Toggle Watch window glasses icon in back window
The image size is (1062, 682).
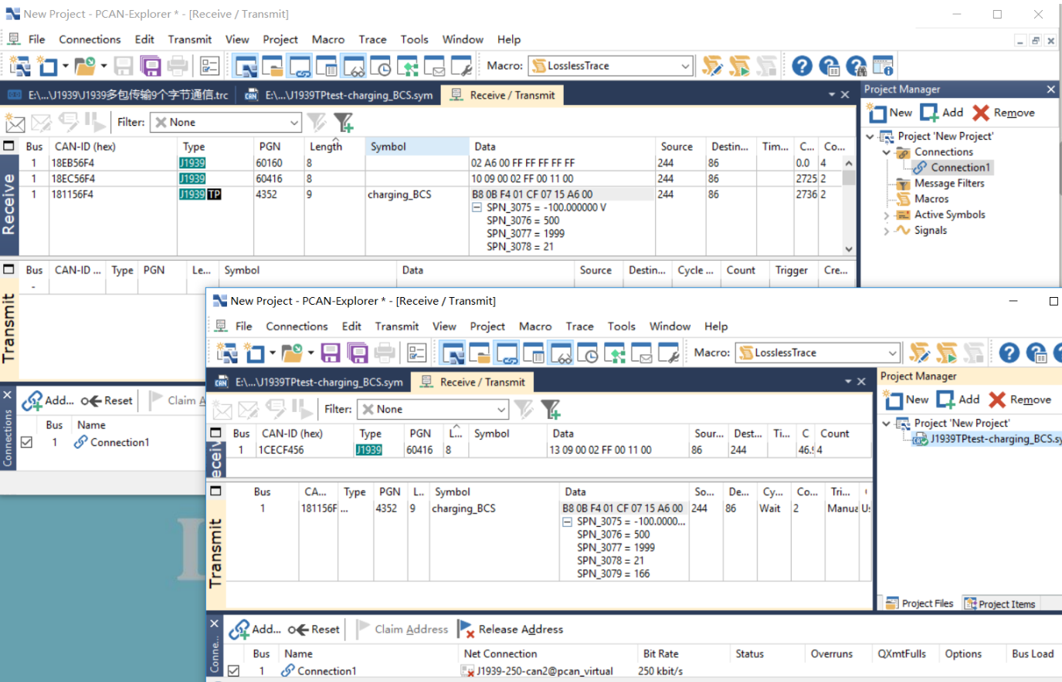coord(354,66)
